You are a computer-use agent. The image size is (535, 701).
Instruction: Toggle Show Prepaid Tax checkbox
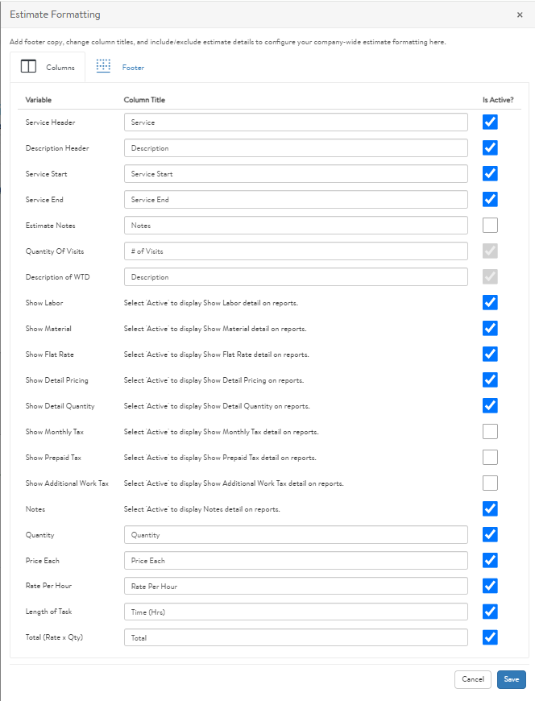point(490,458)
